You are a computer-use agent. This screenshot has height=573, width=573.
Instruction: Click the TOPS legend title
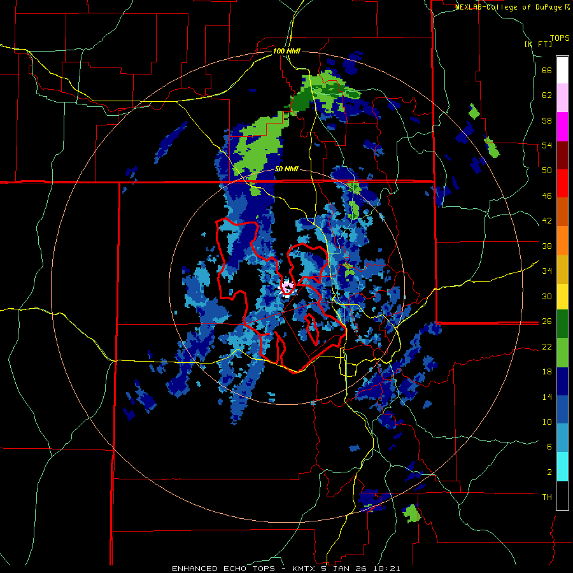point(560,38)
